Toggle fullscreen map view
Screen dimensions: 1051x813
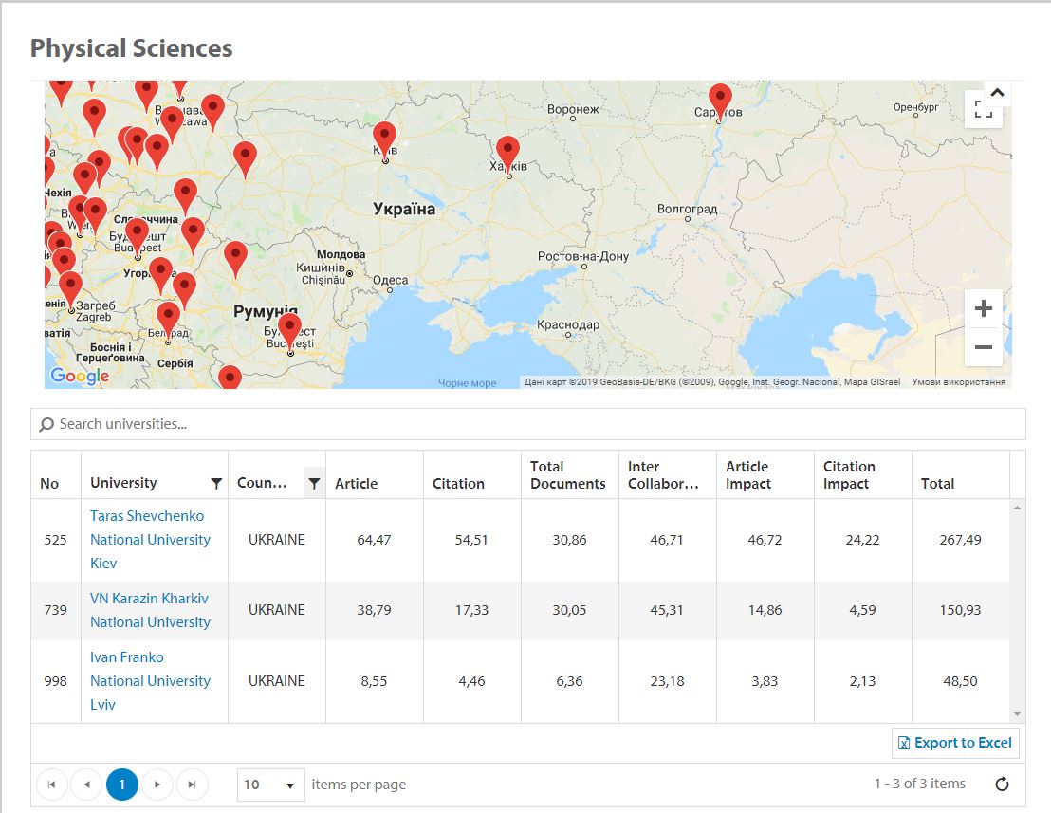[x=984, y=108]
